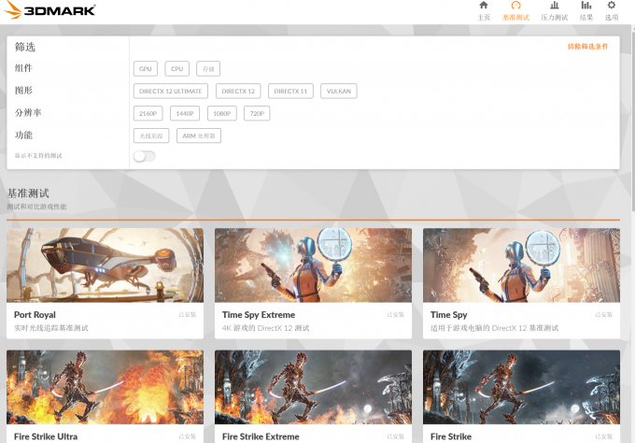
Task: Toggle the 1440P resolution filter
Action: (x=185, y=113)
